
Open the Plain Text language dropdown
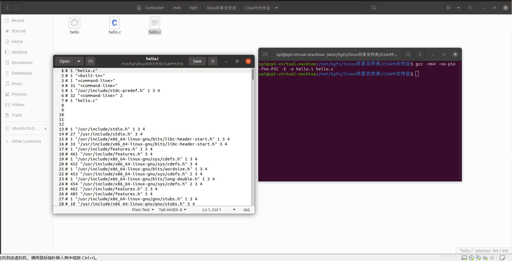143,210
